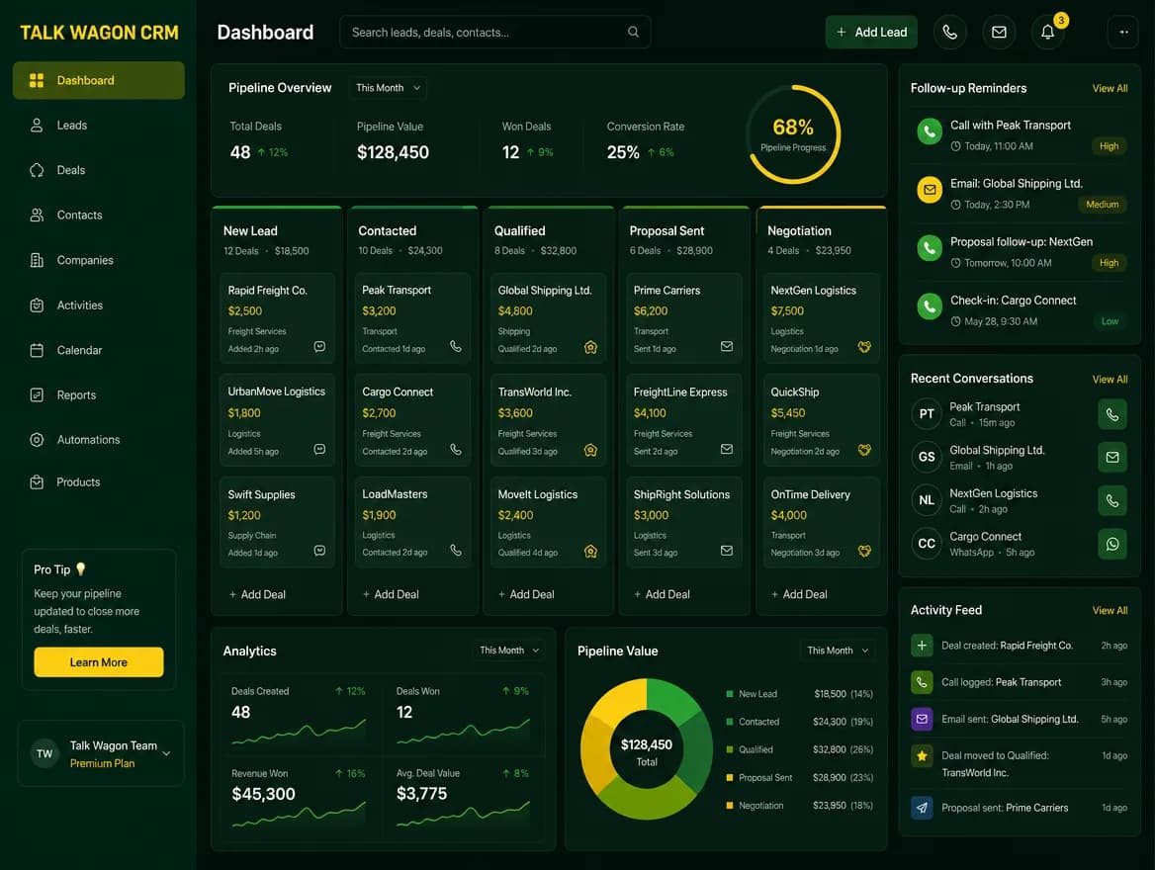This screenshot has width=1155, height=870.
Task: Click Add Deal under Qualified column
Action: (x=526, y=594)
